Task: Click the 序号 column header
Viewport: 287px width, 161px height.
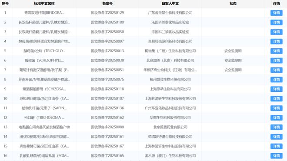Action: point(5,3)
